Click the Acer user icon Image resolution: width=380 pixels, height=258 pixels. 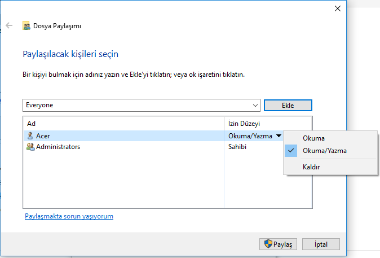(30, 136)
